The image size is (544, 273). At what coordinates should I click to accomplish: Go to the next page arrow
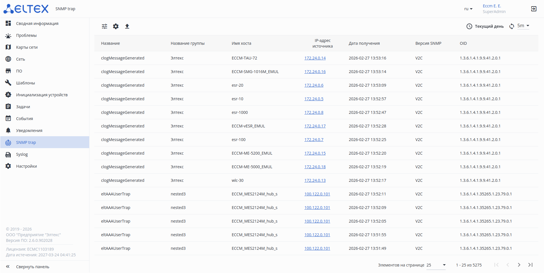(519, 265)
